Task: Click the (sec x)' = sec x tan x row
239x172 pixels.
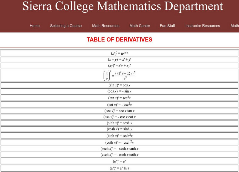Action: point(119,111)
